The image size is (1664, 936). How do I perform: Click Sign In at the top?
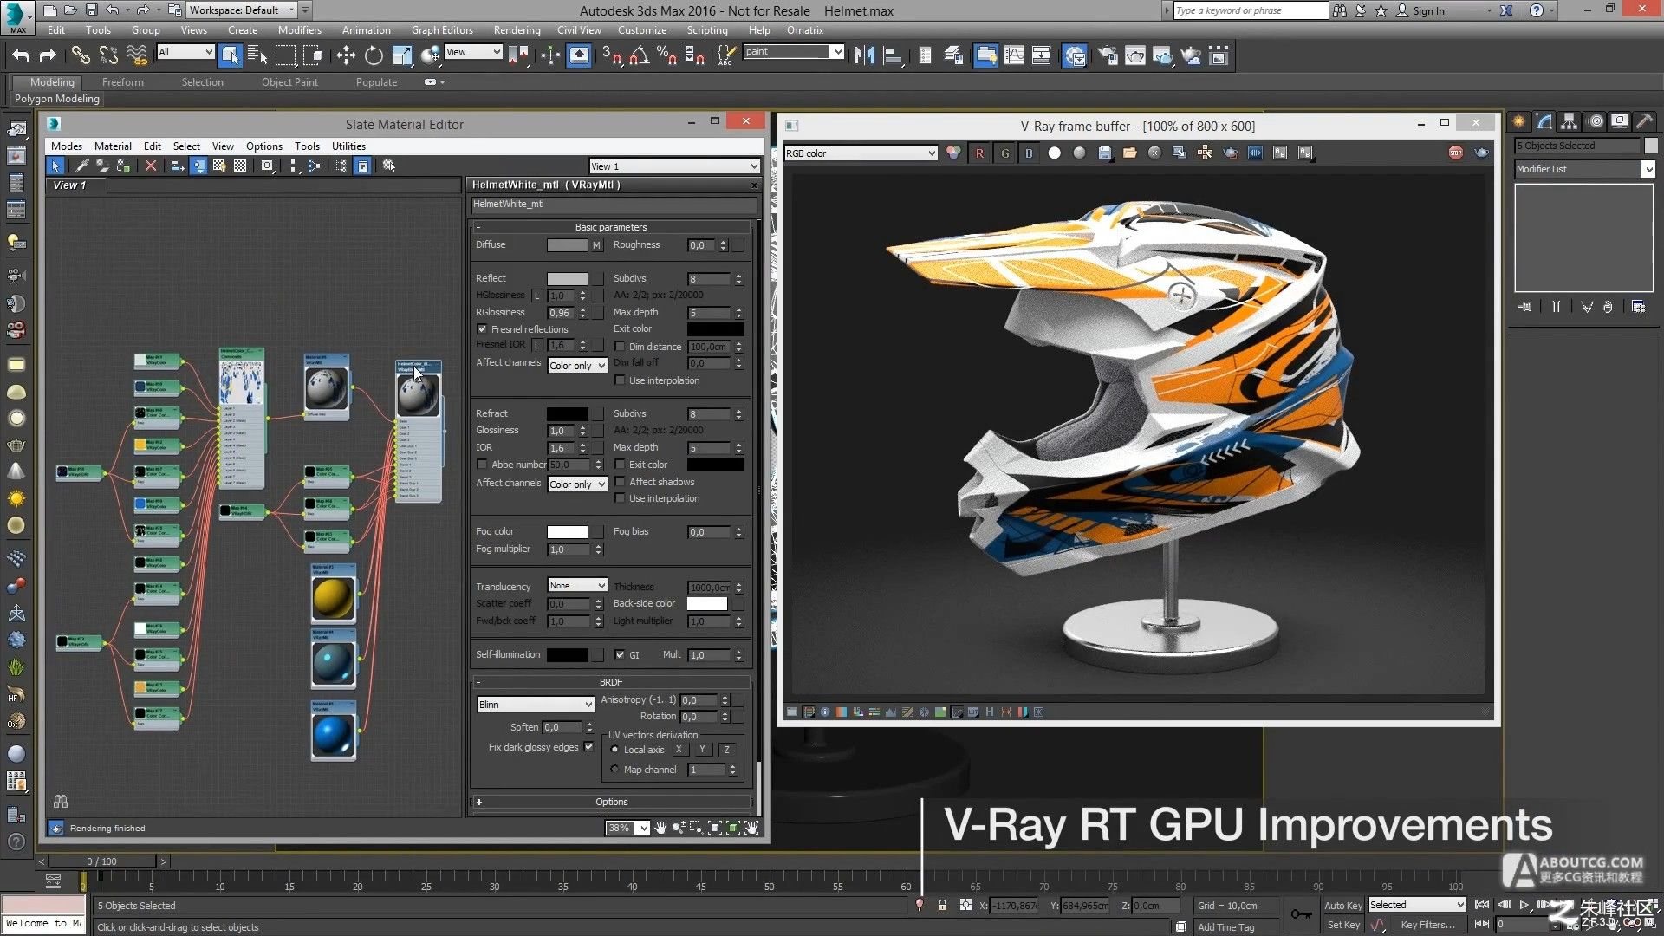point(1428,10)
